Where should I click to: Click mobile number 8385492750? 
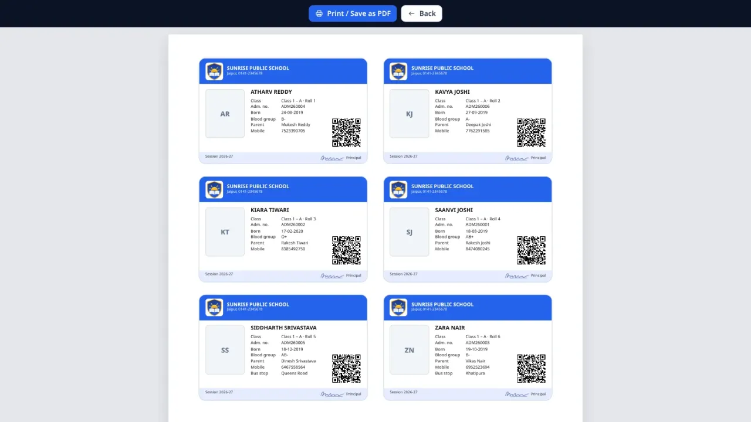pyautogui.click(x=293, y=249)
